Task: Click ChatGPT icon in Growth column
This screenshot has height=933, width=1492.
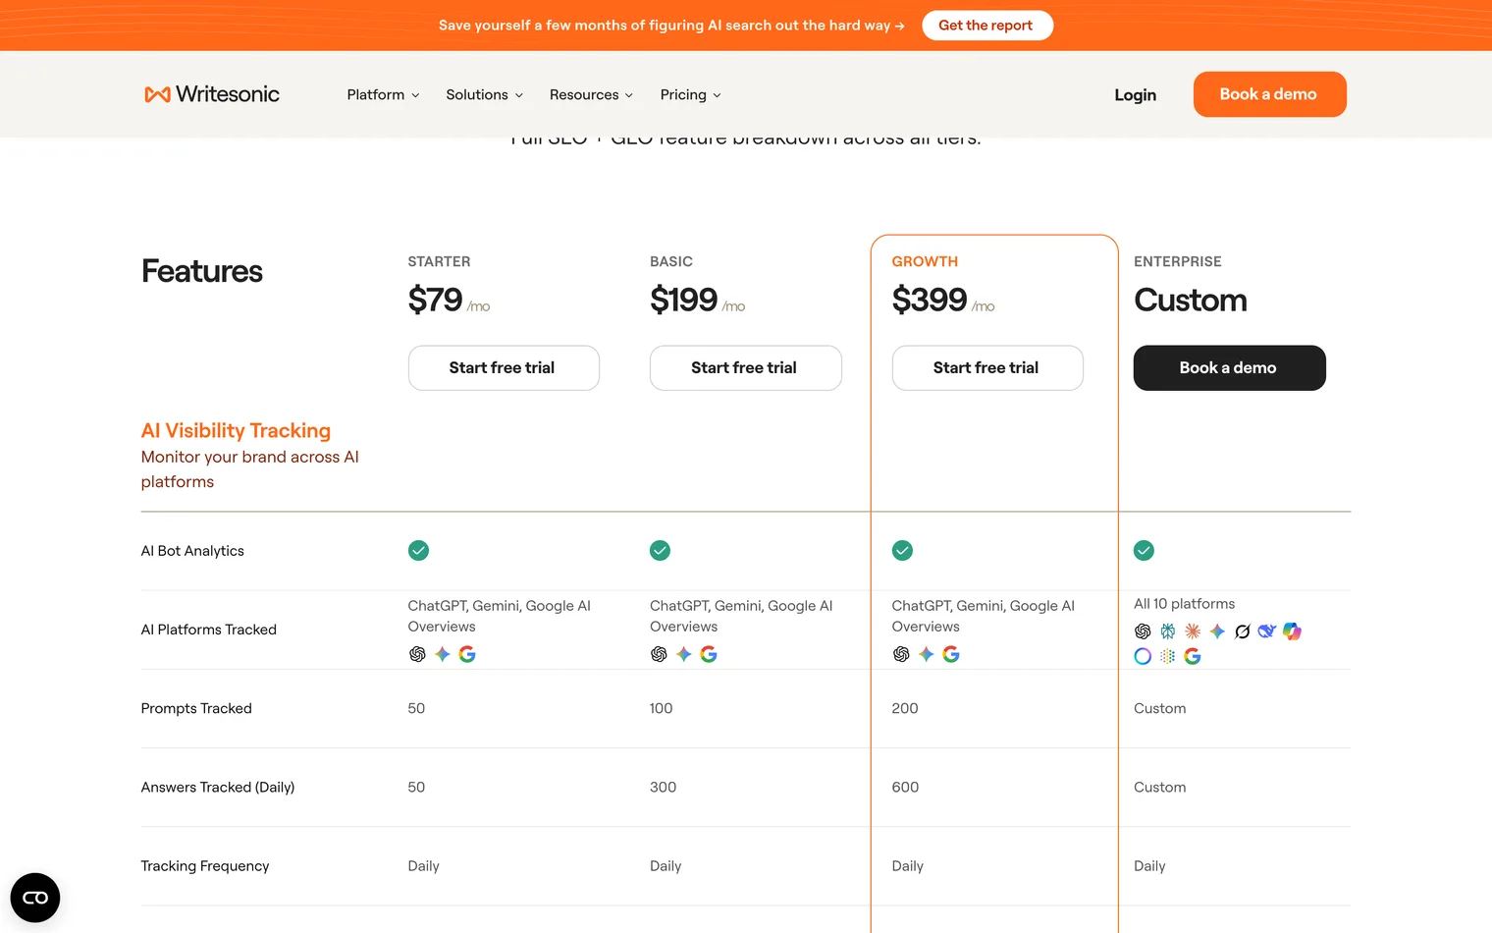Action: [x=901, y=654]
